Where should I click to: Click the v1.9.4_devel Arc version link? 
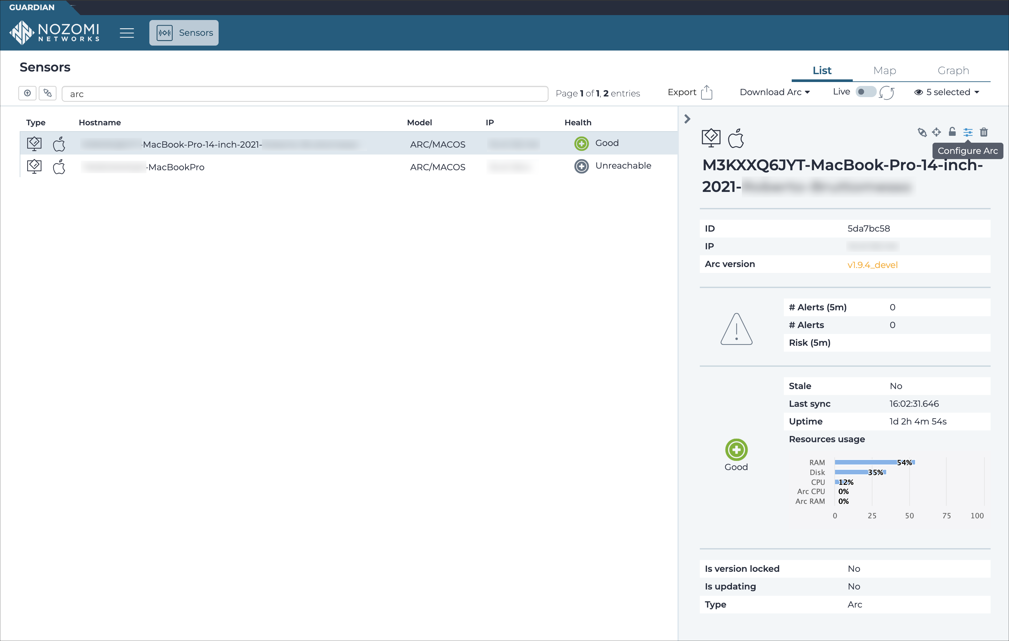[x=872, y=265]
